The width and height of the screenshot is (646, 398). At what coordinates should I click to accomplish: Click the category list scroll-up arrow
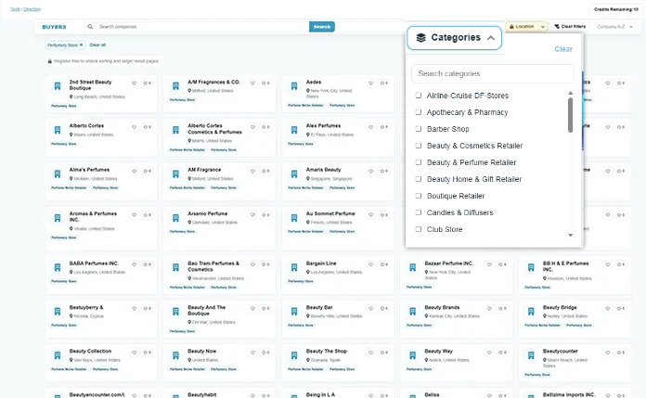point(571,93)
